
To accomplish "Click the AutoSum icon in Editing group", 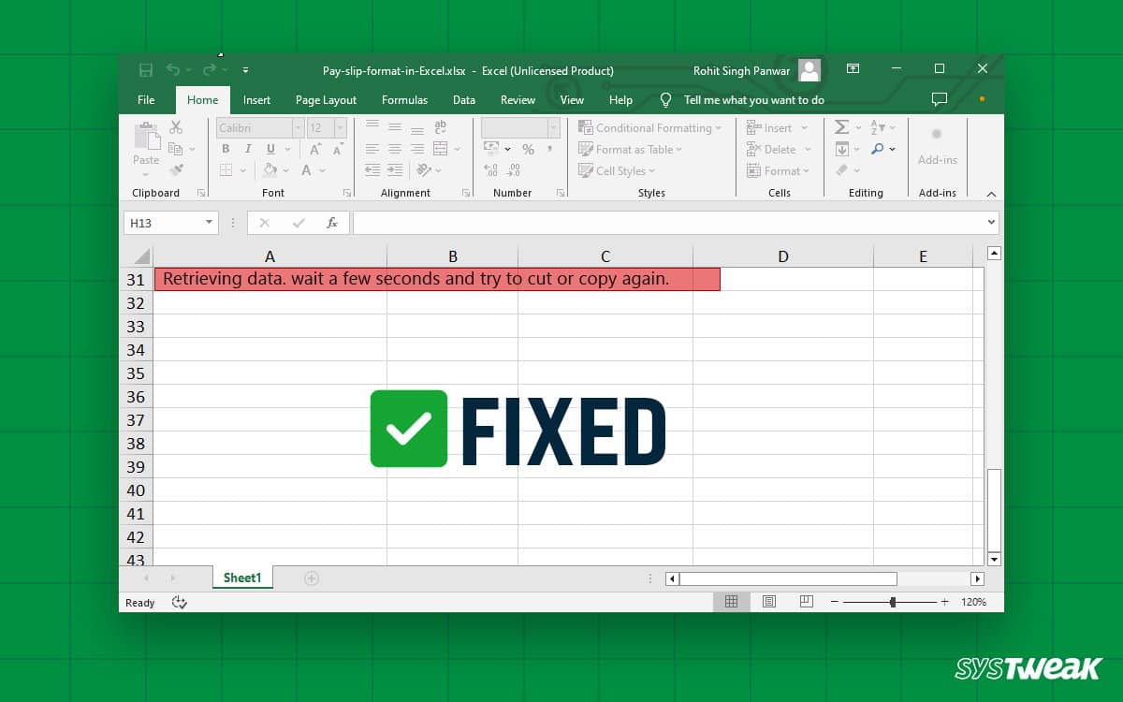I will [841, 126].
